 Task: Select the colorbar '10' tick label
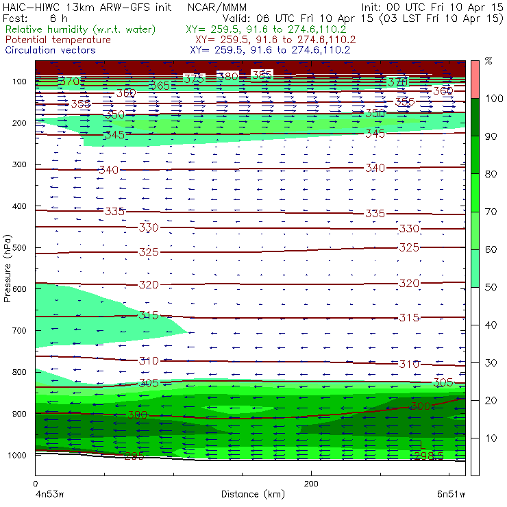(491, 438)
